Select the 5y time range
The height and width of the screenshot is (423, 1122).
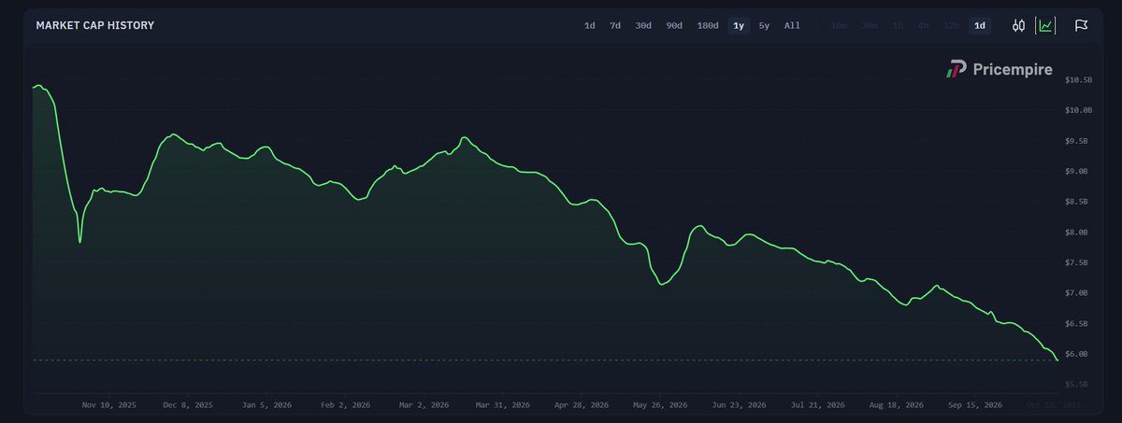pos(764,25)
